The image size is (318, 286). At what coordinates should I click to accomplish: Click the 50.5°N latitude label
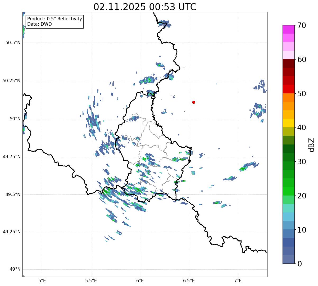click(13, 43)
